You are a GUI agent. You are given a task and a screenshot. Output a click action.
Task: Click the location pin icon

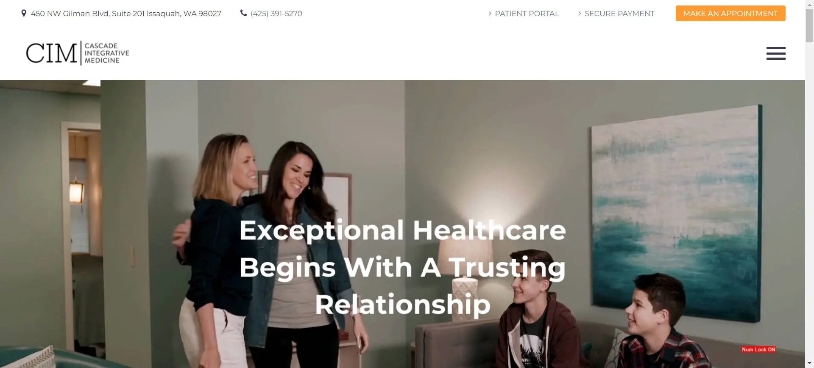tap(24, 13)
